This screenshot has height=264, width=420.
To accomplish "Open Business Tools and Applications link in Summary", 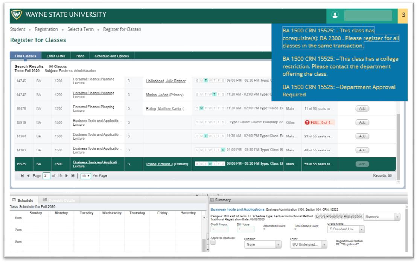I will pos(237,209).
